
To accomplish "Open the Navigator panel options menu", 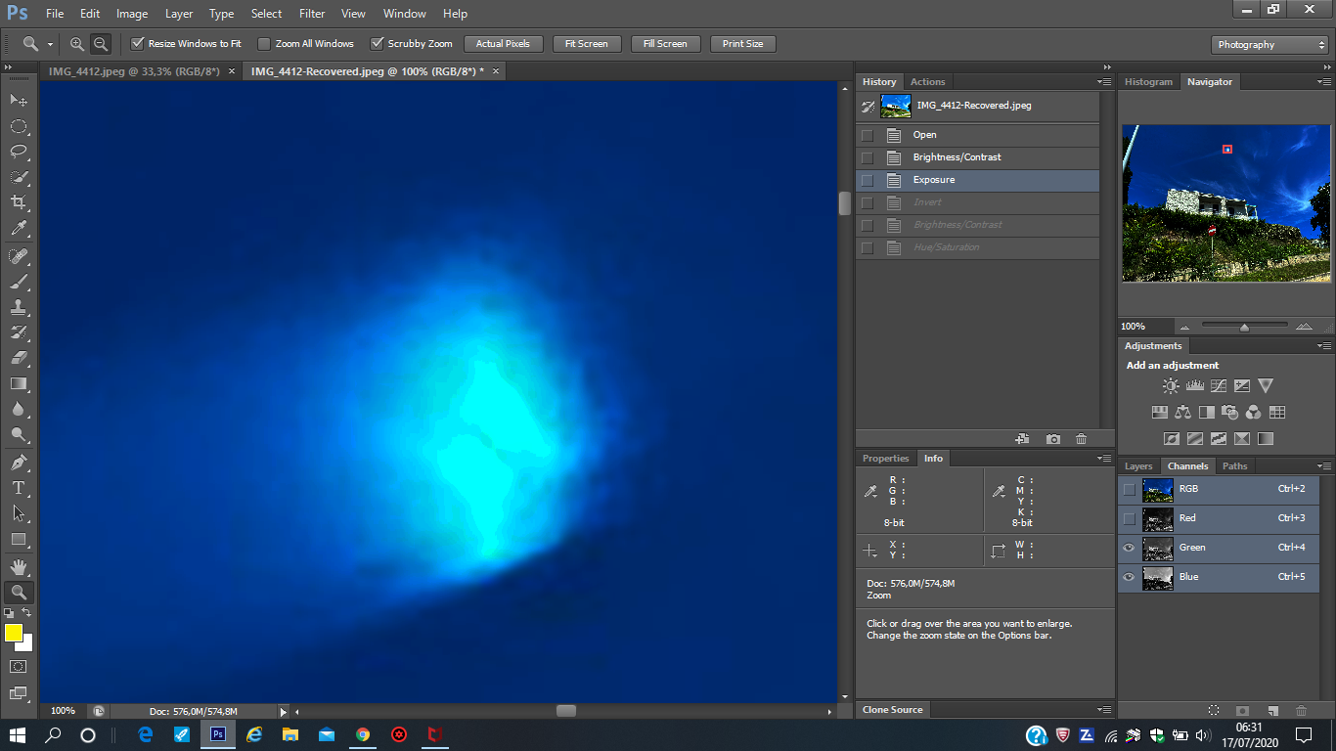I will [1323, 82].
